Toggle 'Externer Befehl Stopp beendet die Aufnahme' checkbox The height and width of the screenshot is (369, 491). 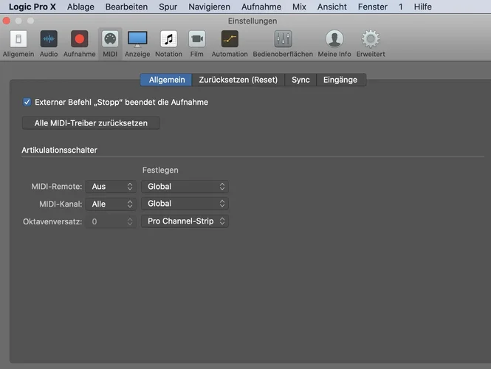coord(27,102)
